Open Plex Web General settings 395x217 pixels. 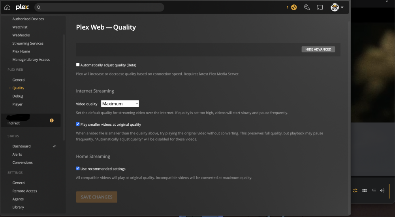[19, 80]
